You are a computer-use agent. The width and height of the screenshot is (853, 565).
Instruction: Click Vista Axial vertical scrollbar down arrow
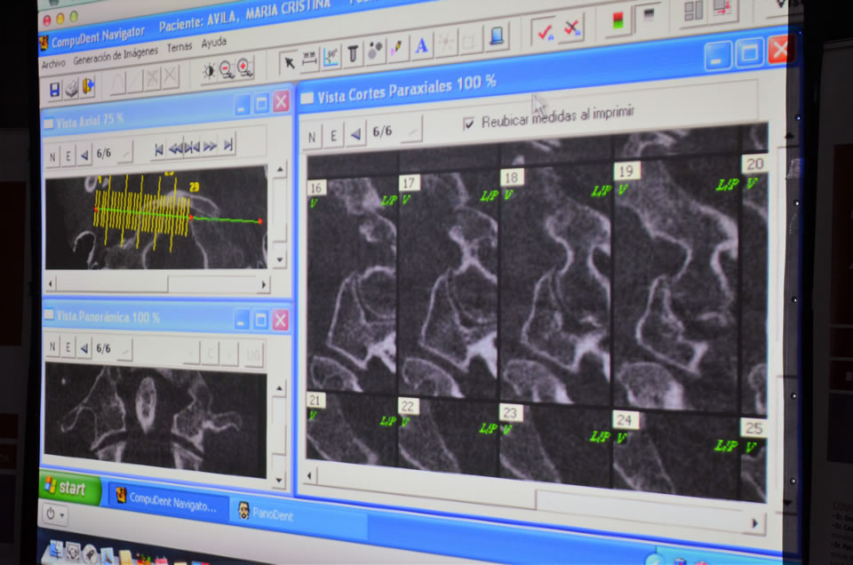click(280, 259)
